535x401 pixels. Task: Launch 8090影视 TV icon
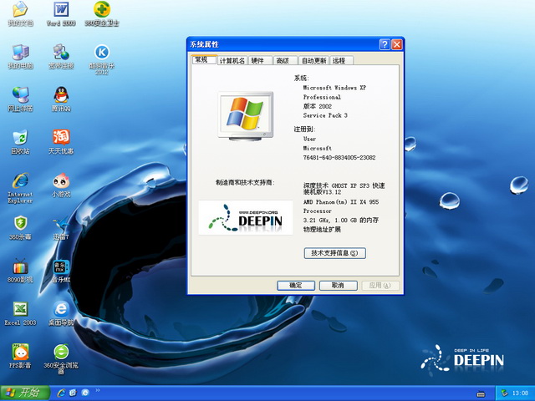coord(20,271)
